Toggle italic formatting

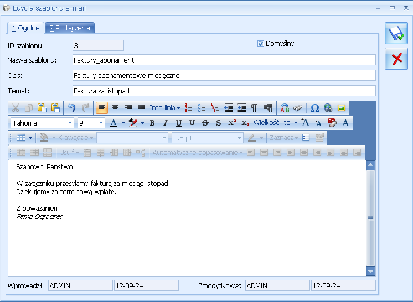165,123
